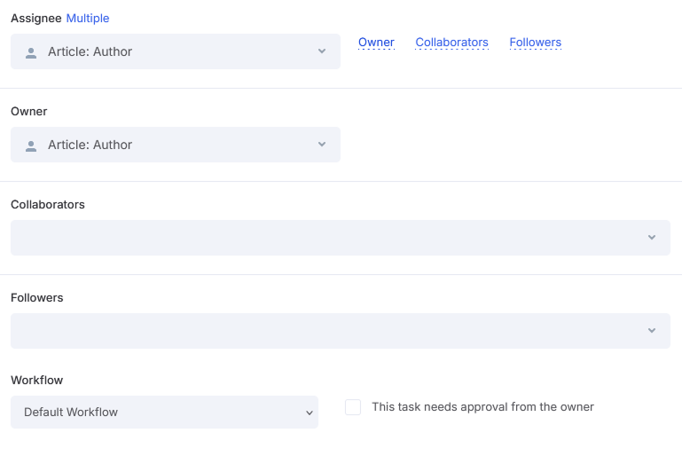Enable the owner approval checkbox
The width and height of the screenshot is (682, 456).
[x=353, y=407]
